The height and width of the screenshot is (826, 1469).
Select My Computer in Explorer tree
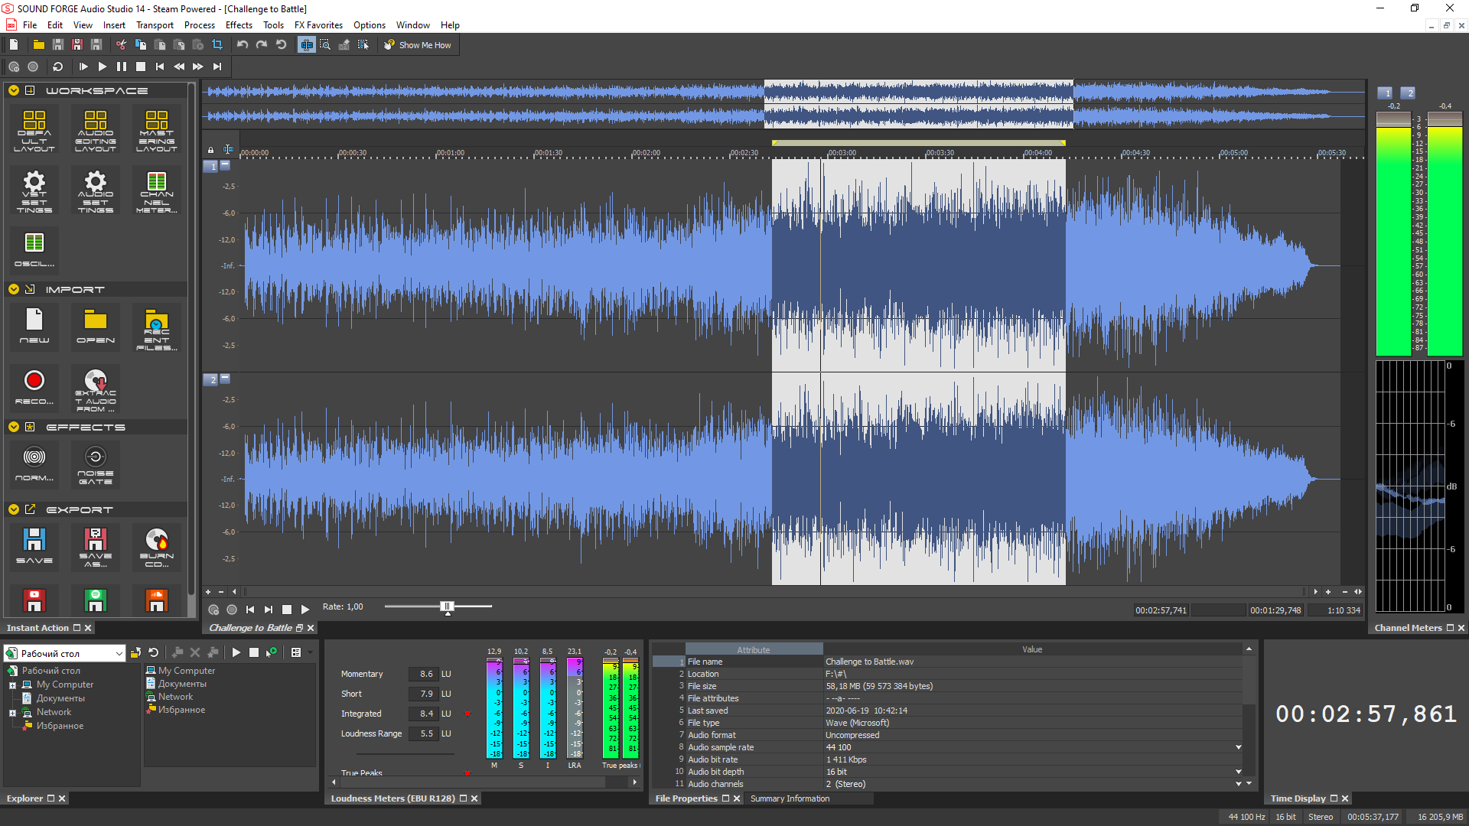[64, 685]
